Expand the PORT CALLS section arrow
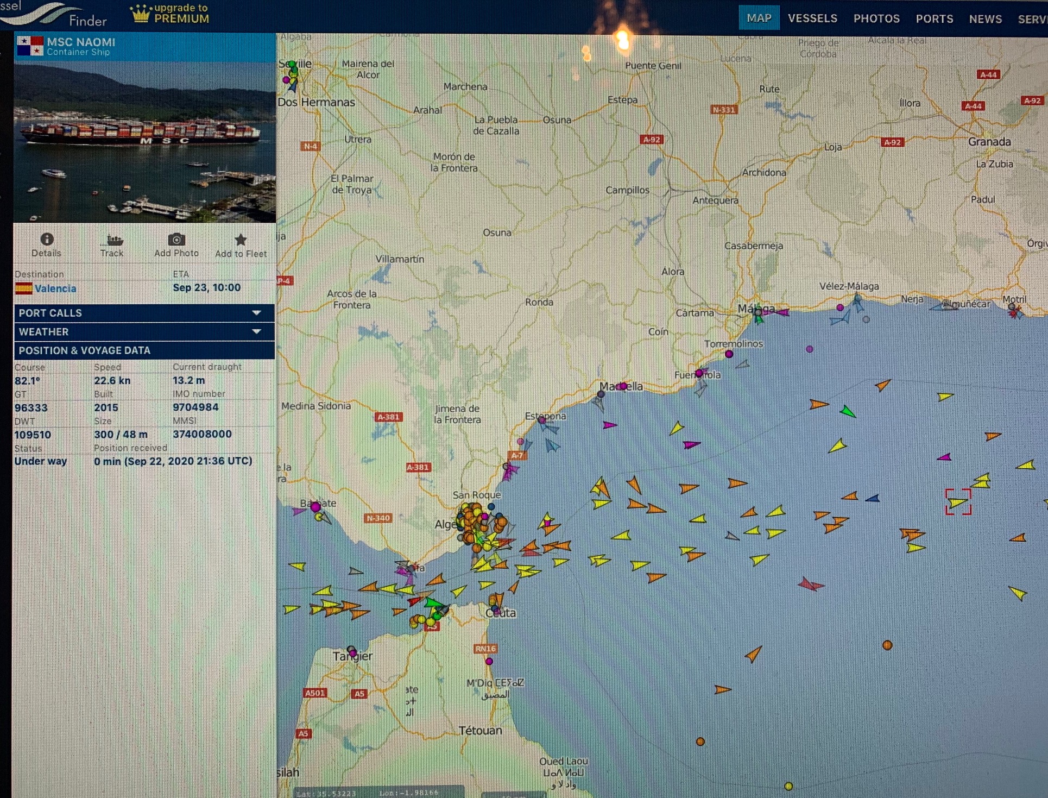Image resolution: width=1048 pixels, height=798 pixels. tap(257, 313)
